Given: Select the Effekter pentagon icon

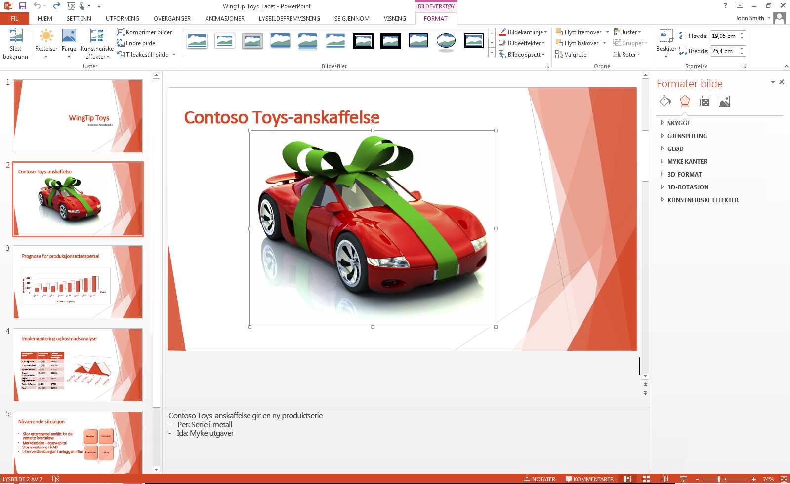Looking at the screenshot, I should tap(685, 101).
